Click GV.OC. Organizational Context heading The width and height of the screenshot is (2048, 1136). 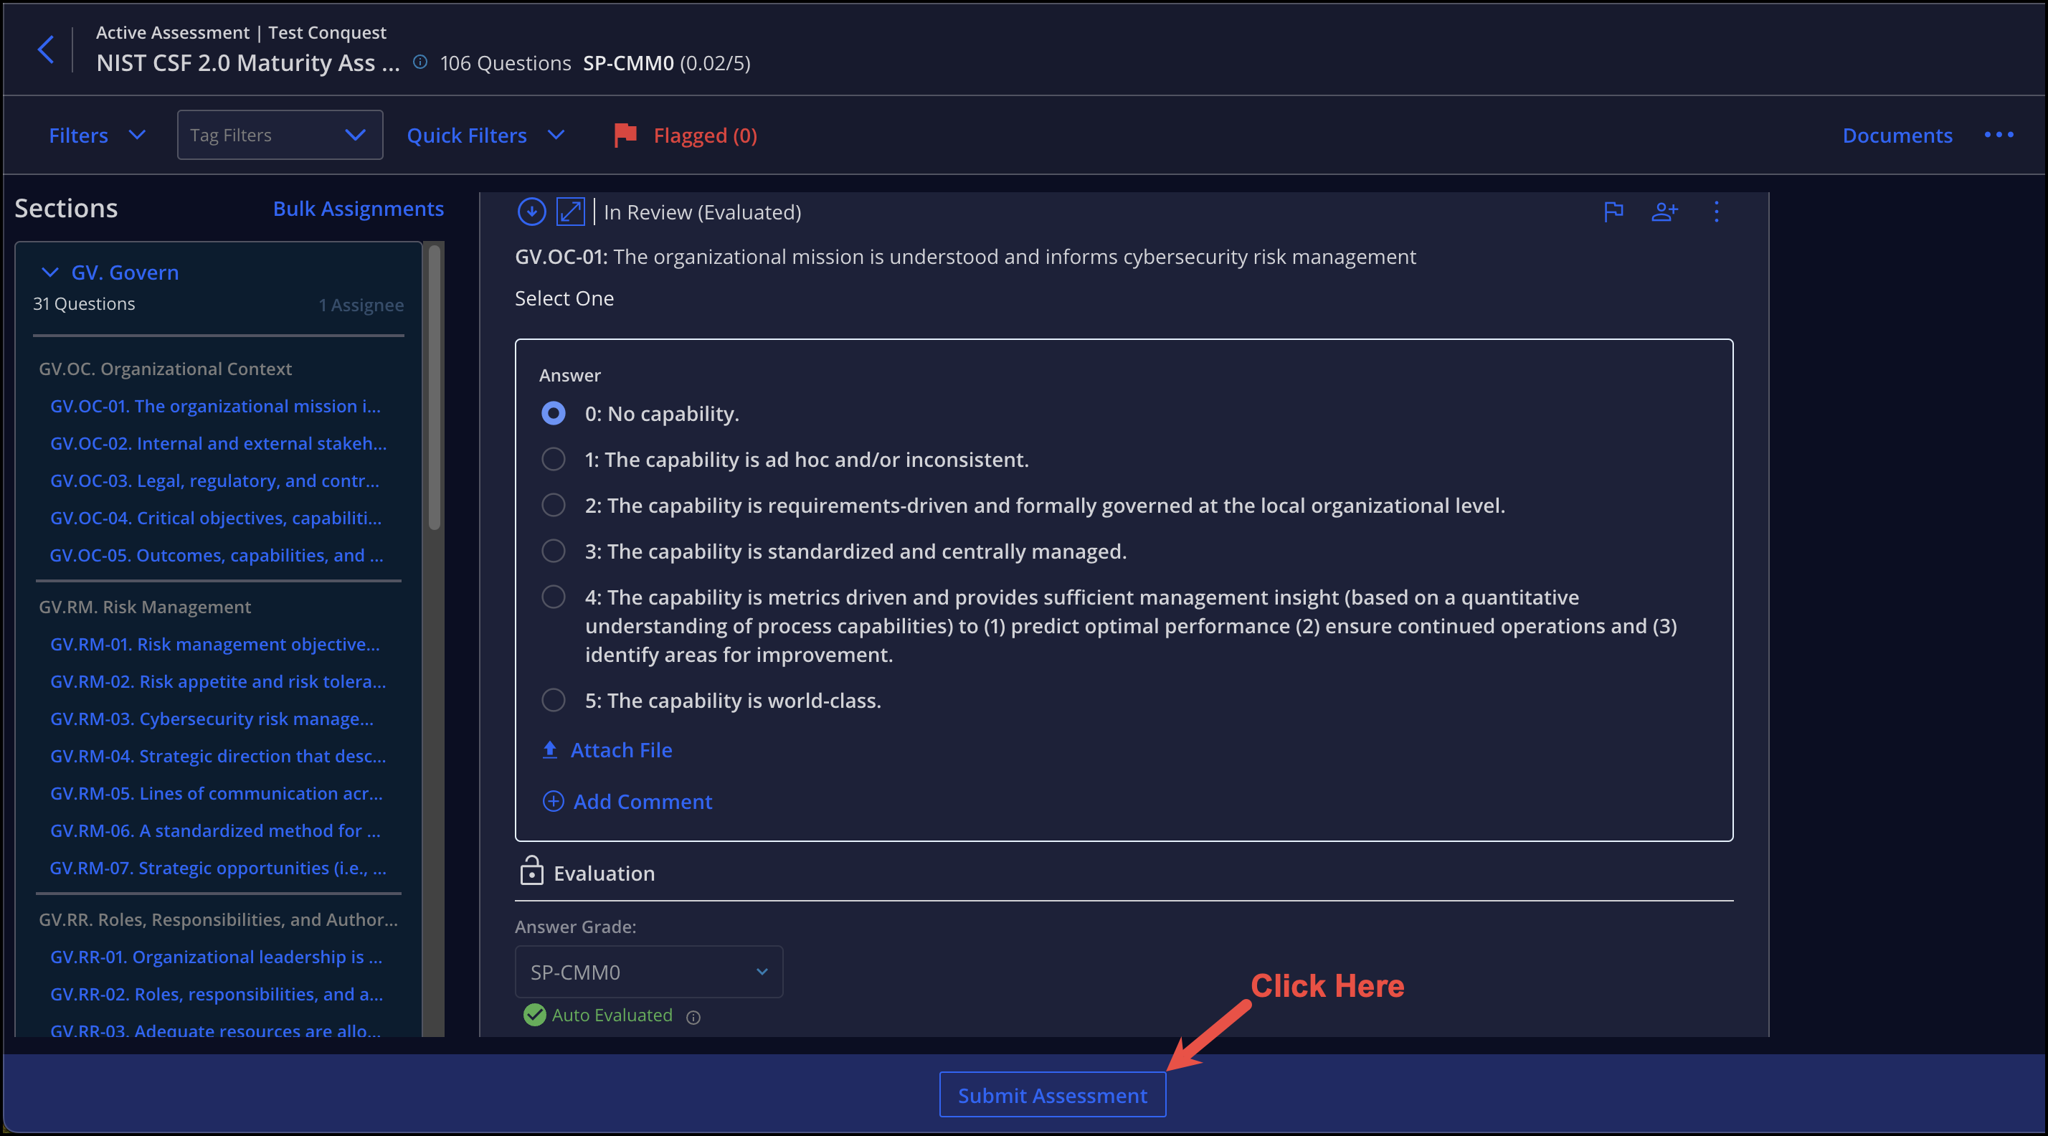pyautogui.click(x=166, y=369)
